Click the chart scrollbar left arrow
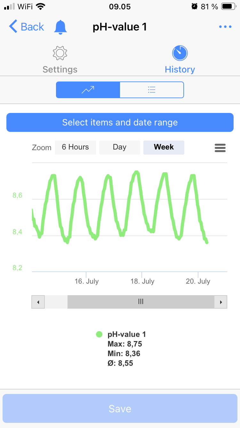Image resolution: width=240 pixels, height=428 pixels. pos(38,302)
